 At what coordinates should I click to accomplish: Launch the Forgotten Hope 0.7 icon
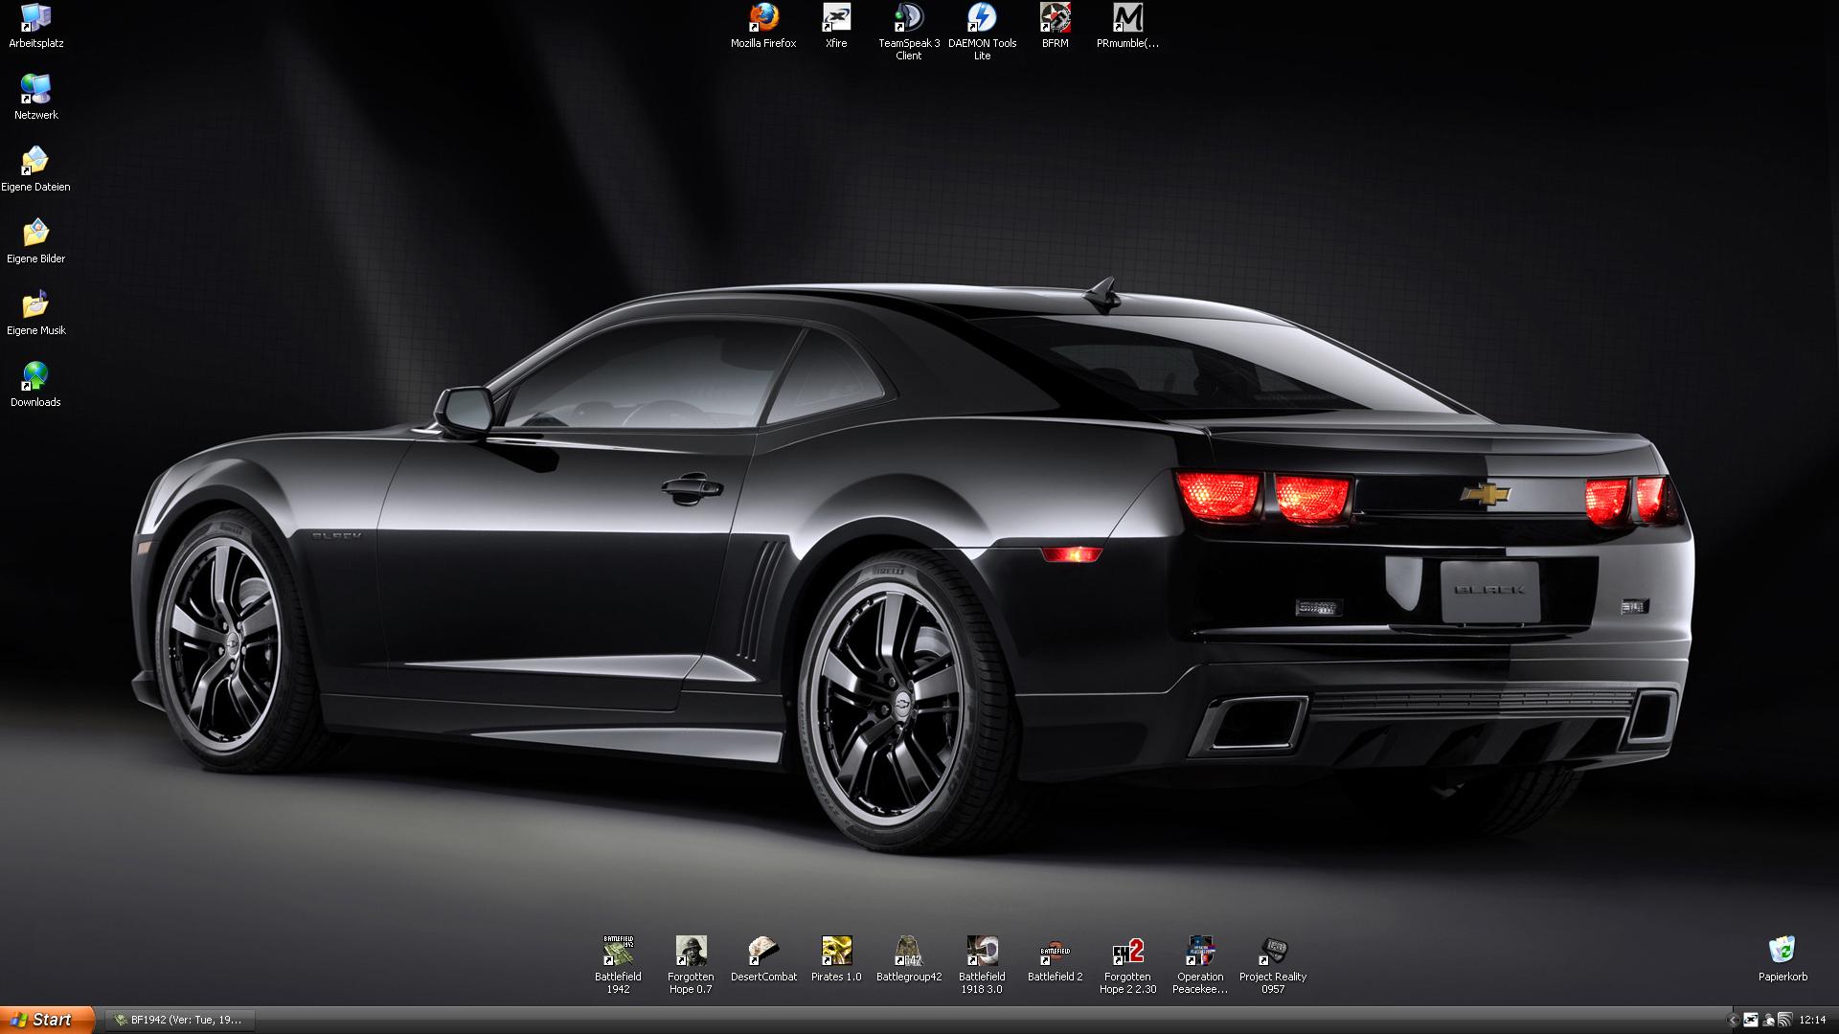click(691, 965)
